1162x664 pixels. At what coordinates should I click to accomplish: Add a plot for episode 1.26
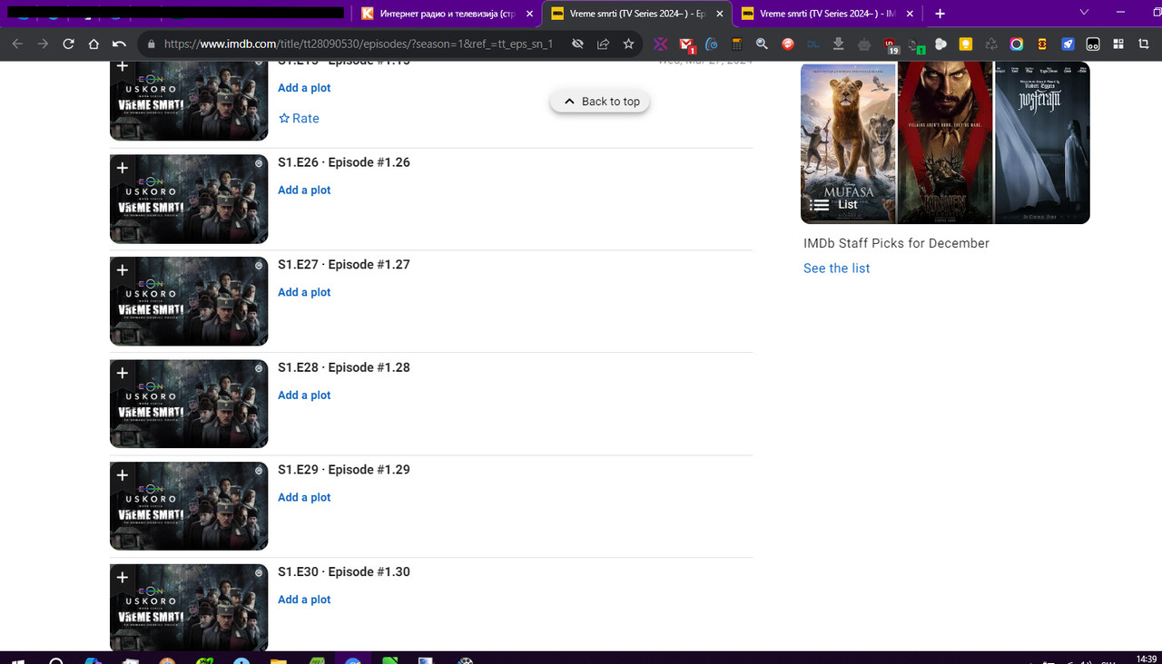tap(304, 190)
